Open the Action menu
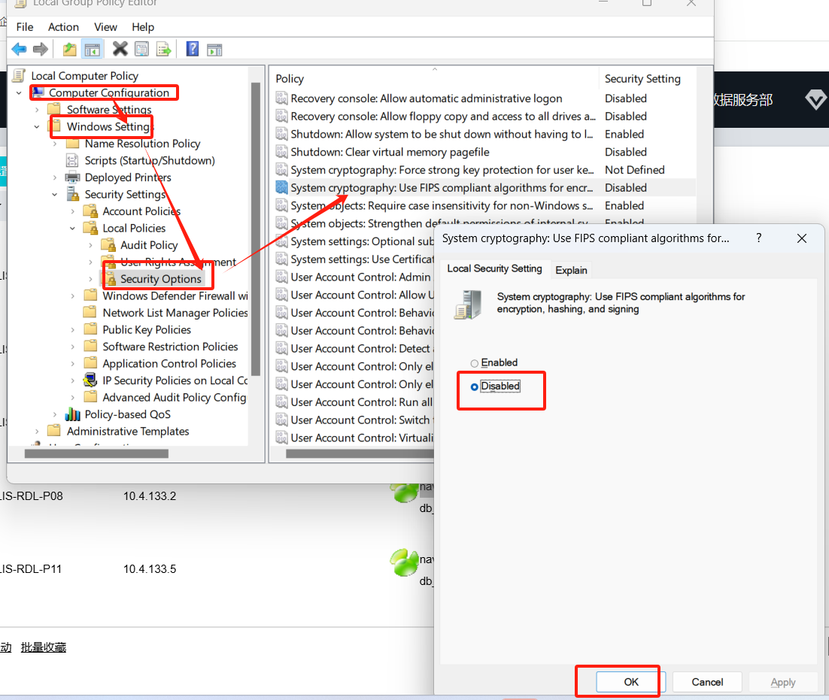This screenshot has height=700, width=829. [63, 27]
